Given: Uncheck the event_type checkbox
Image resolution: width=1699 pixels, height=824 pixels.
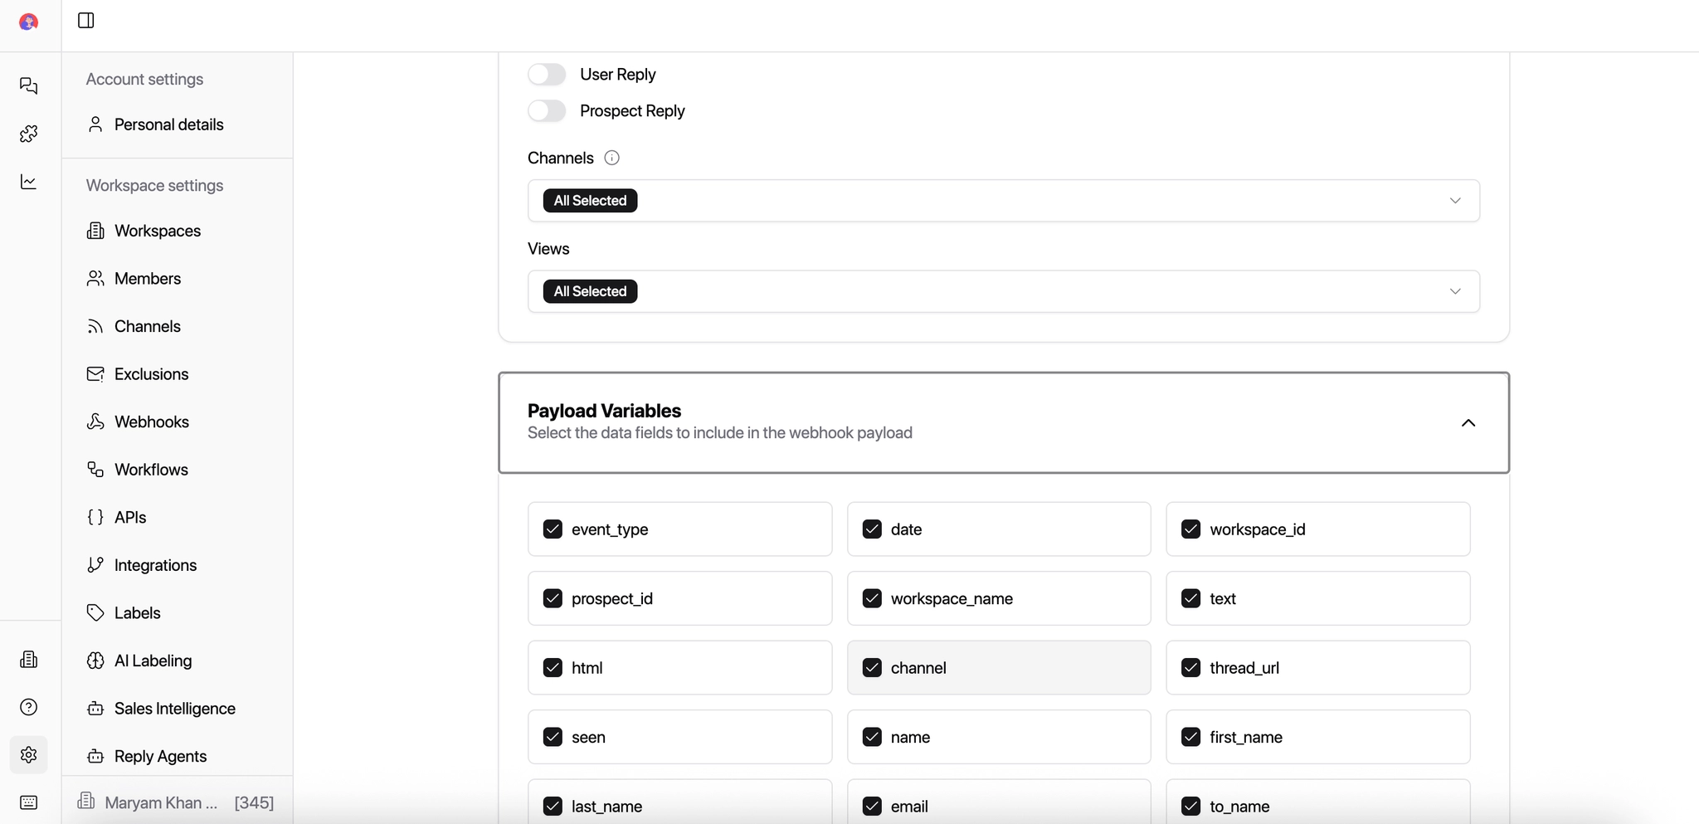Looking at the screenshot, I should point(553,529).
